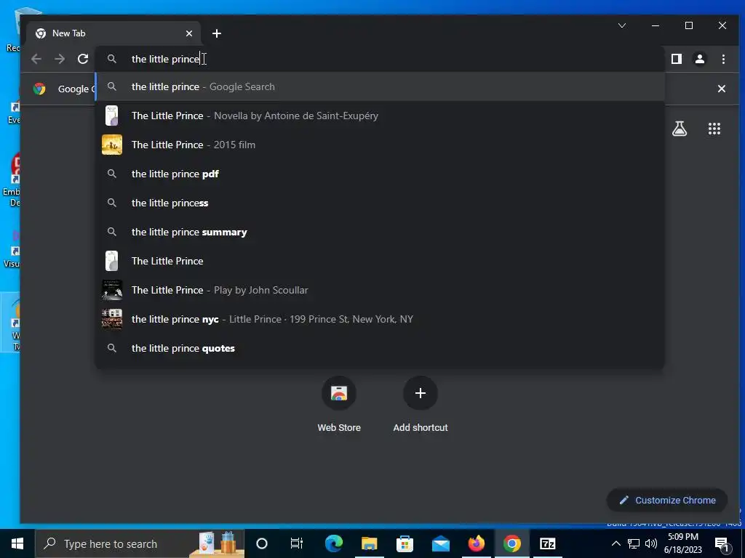Image resolution: width=745 pixels, height=558 pixels.
Task: Open a new tab with the plus button
Action: click(x=217, y=33)
